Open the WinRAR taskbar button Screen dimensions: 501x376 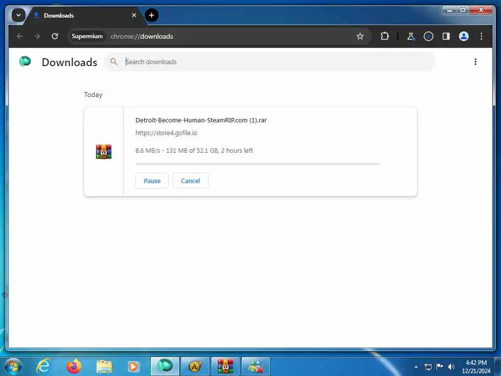click(225, 366)
